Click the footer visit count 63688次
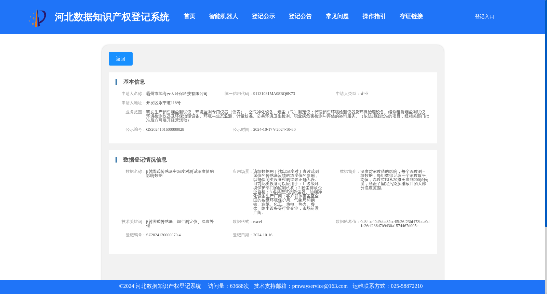 (x=239, y=286)
